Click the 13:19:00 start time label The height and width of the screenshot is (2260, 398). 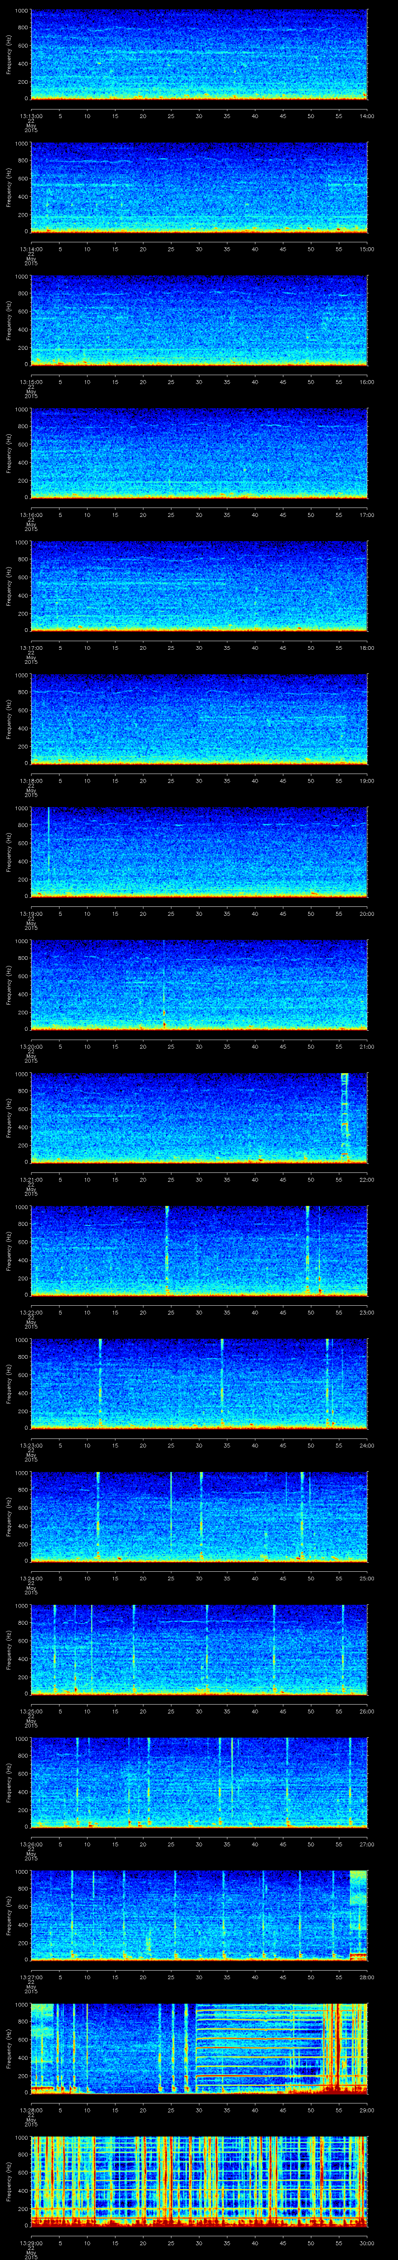tap(31, 913)
